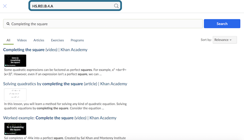Open the Programs tab
The image size is (244, 140).
click(77, 40)
